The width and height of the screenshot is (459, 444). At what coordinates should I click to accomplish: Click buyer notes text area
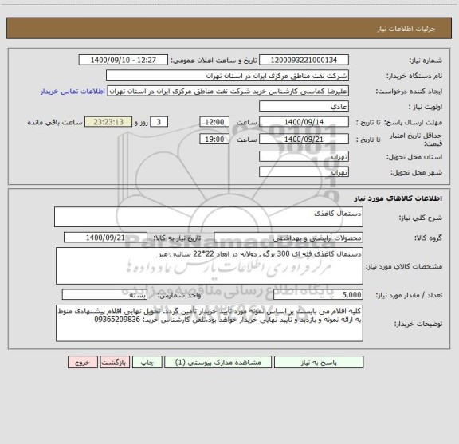pyautogui.click(x=210, y=323)
